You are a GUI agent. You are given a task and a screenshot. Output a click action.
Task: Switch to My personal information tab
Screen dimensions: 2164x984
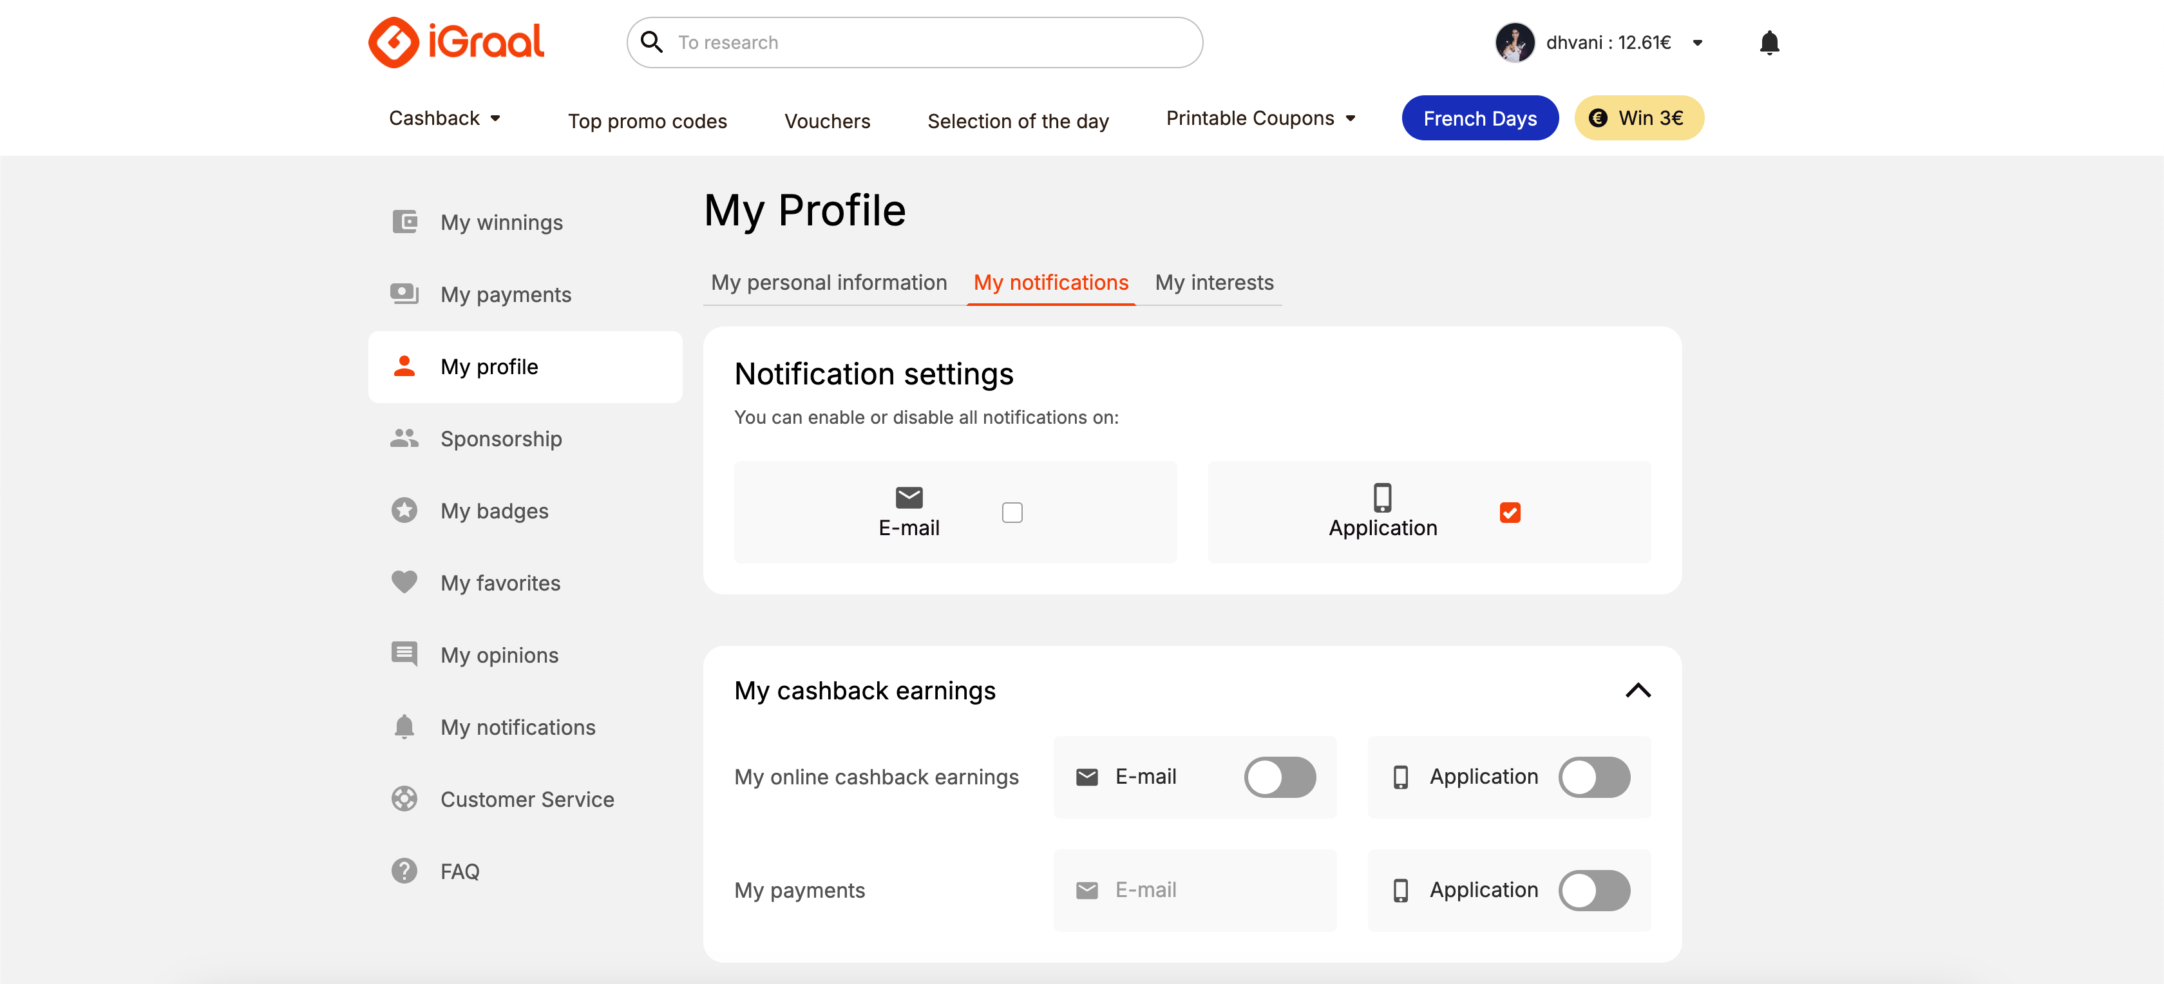[x=828, y=282]
